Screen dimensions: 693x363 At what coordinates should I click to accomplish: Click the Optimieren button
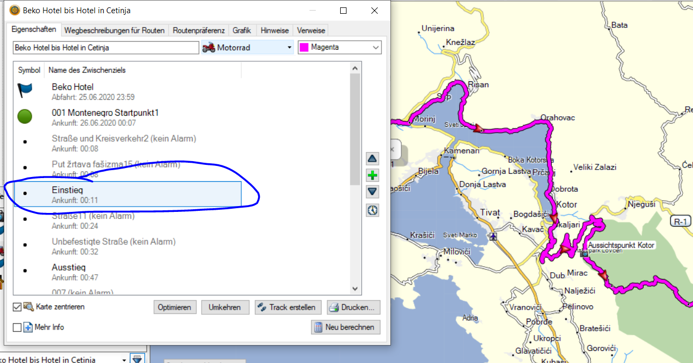point(175,307)
